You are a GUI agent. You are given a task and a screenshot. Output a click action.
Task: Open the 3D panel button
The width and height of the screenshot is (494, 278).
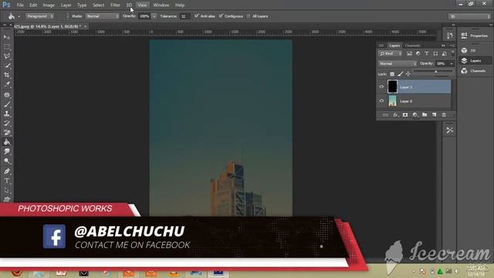[x=475, y=50]
